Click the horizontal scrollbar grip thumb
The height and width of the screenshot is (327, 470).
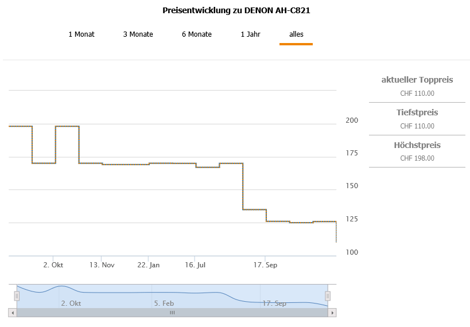pyautogui.click(x=172, y=313)
